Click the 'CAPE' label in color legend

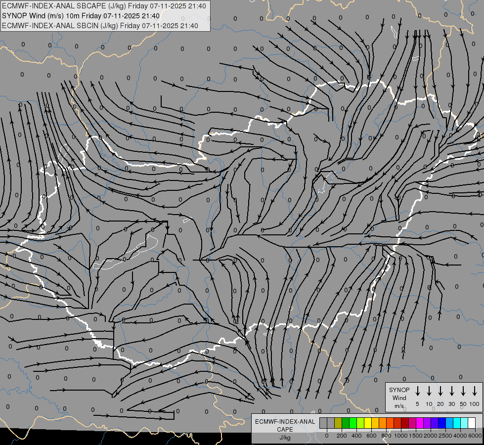point(285,430)
